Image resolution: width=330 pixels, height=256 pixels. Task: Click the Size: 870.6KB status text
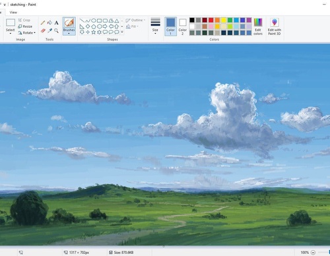(123, 253)
